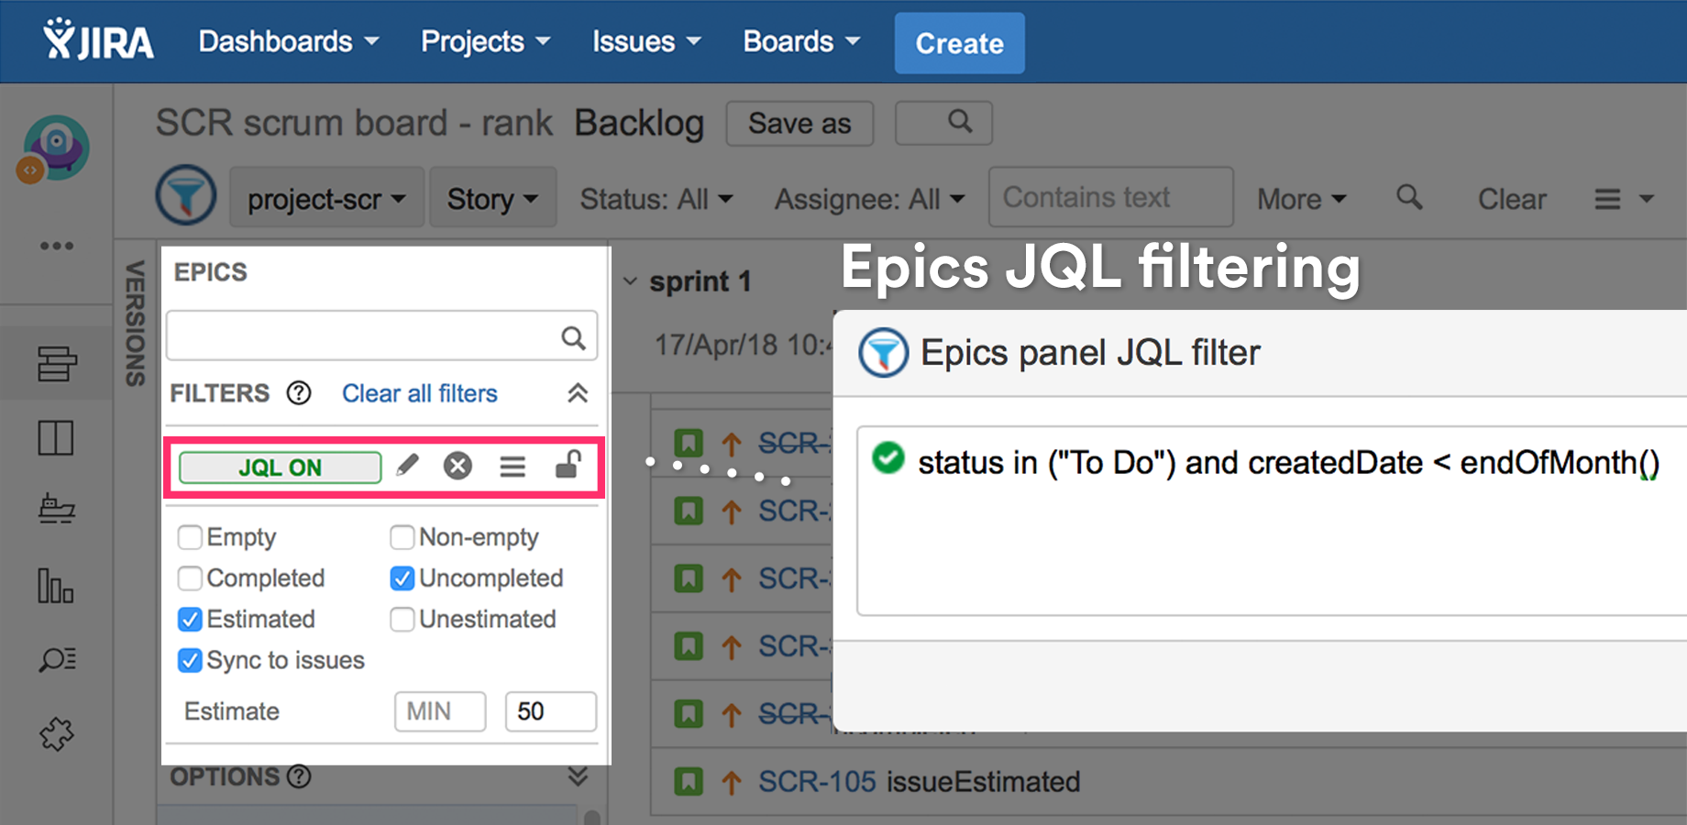This screenshot has width=1687, height=825.
Task: Click the EPICS panel heading
Action: (x=211, y=272)
